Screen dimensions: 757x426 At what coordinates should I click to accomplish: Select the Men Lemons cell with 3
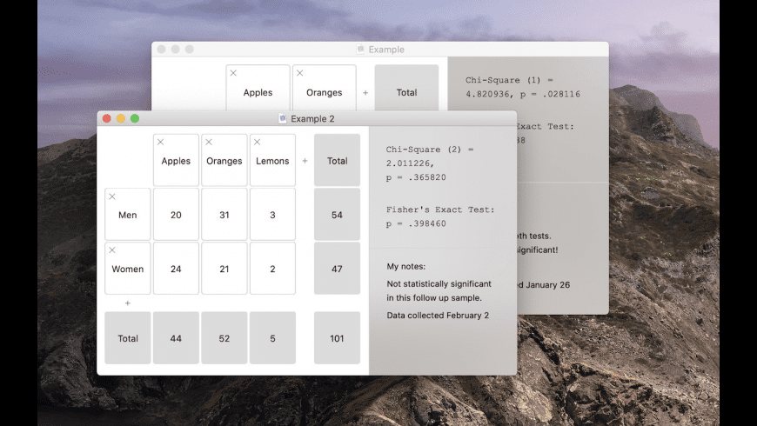click(x=272, y=215)
